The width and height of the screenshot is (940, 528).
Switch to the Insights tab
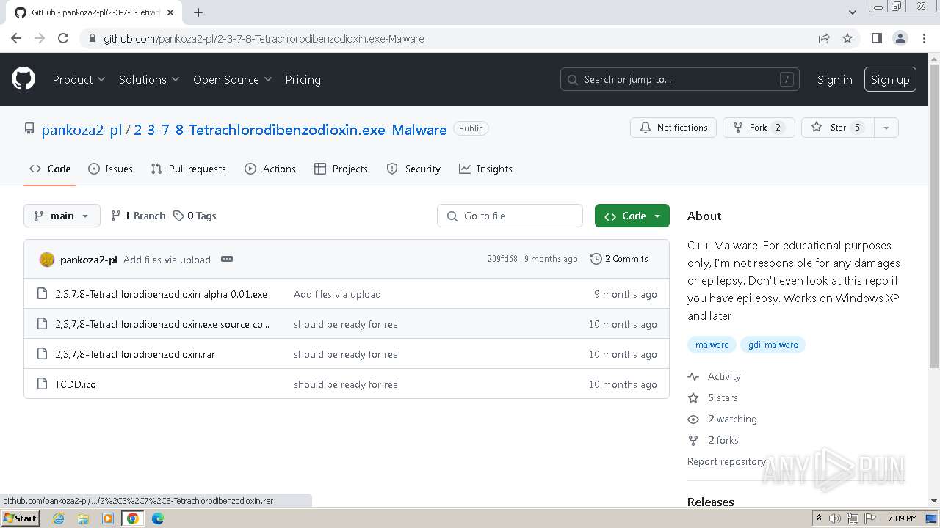pos(485,169)
